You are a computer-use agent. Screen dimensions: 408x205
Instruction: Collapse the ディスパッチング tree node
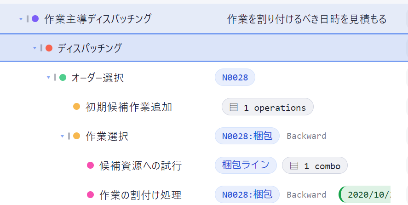(x=34, y=48)
